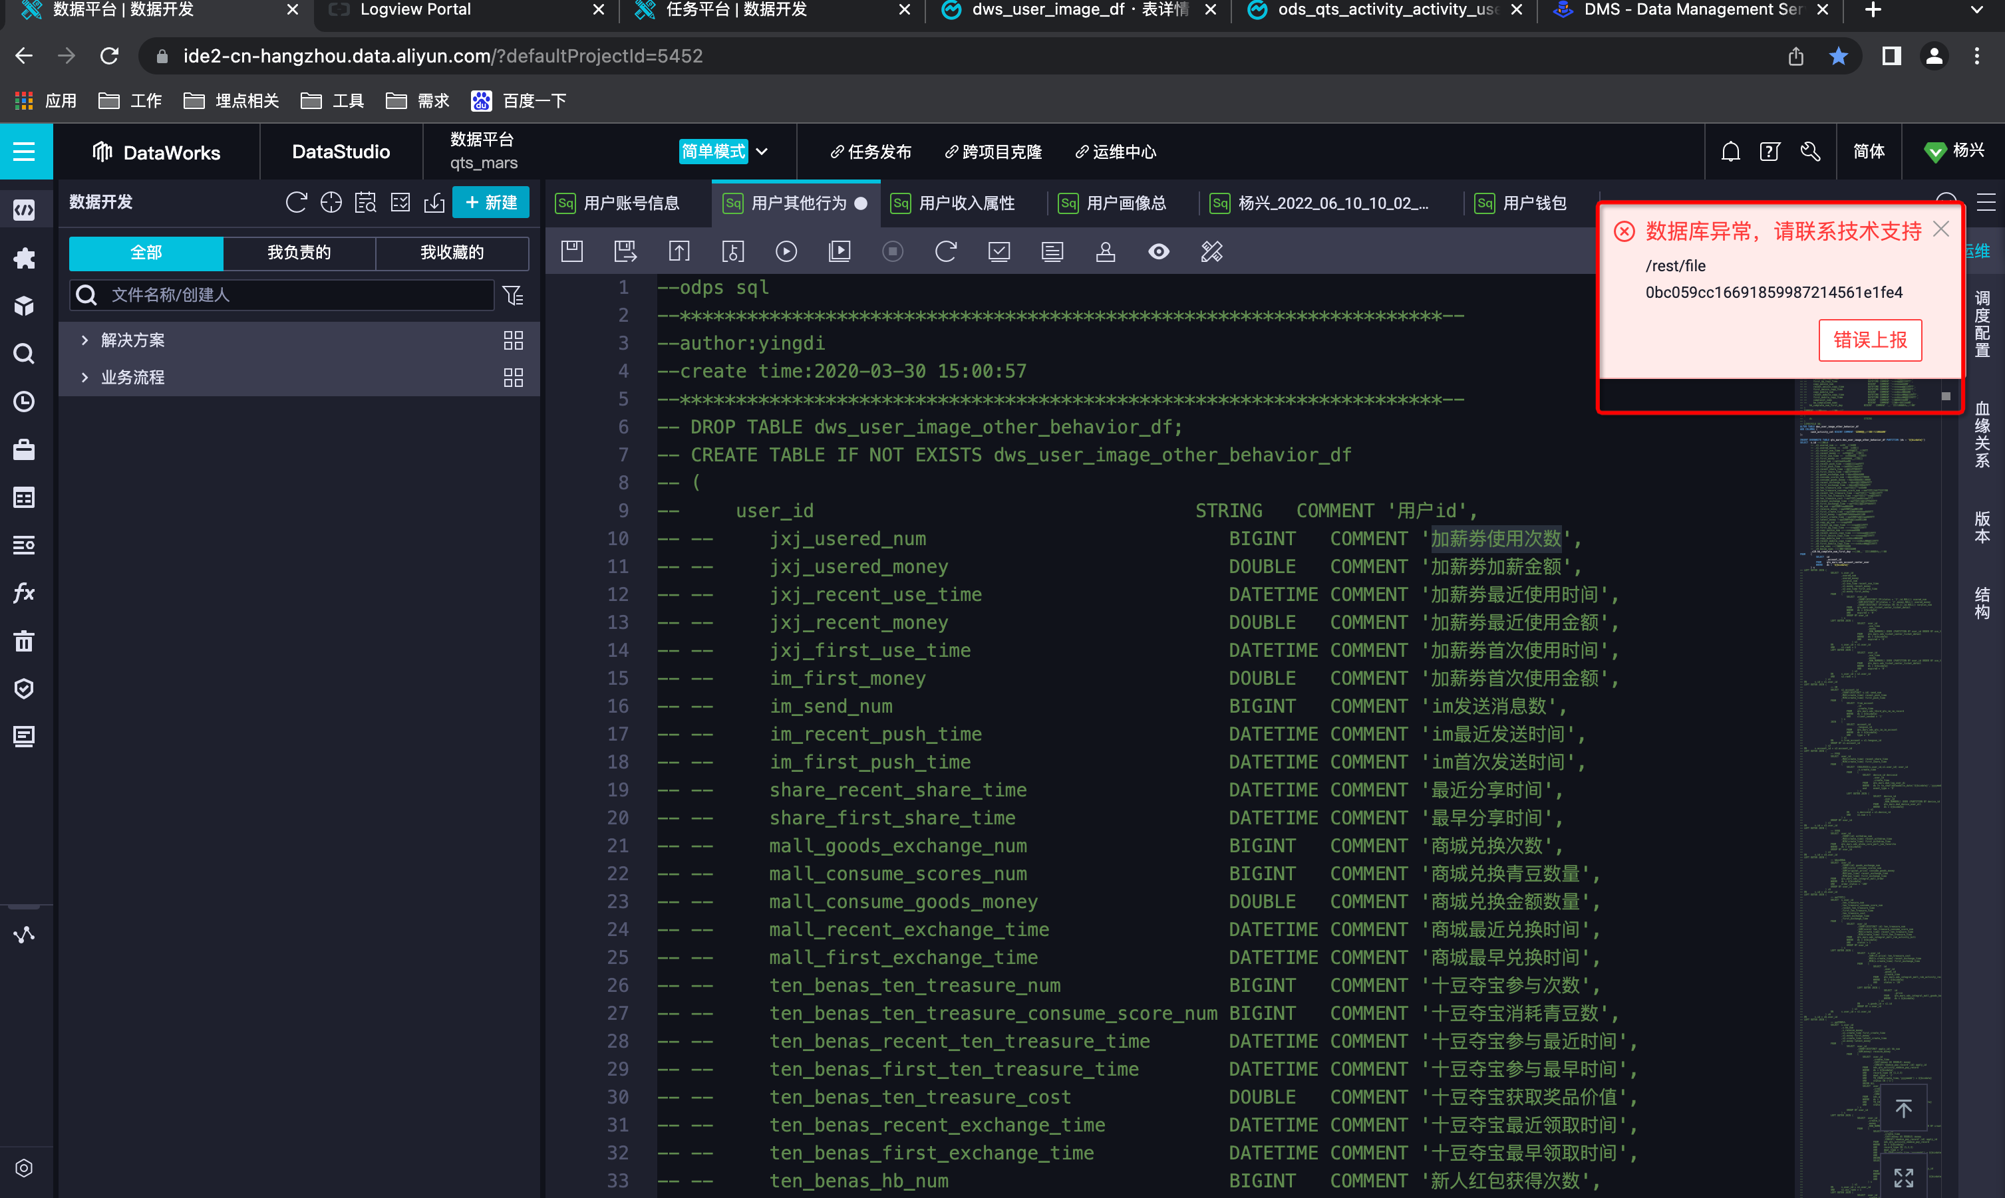Open the recycle bin icon in left rail
Viewport: 2005px width, 1198px height.
coord(24,641)
